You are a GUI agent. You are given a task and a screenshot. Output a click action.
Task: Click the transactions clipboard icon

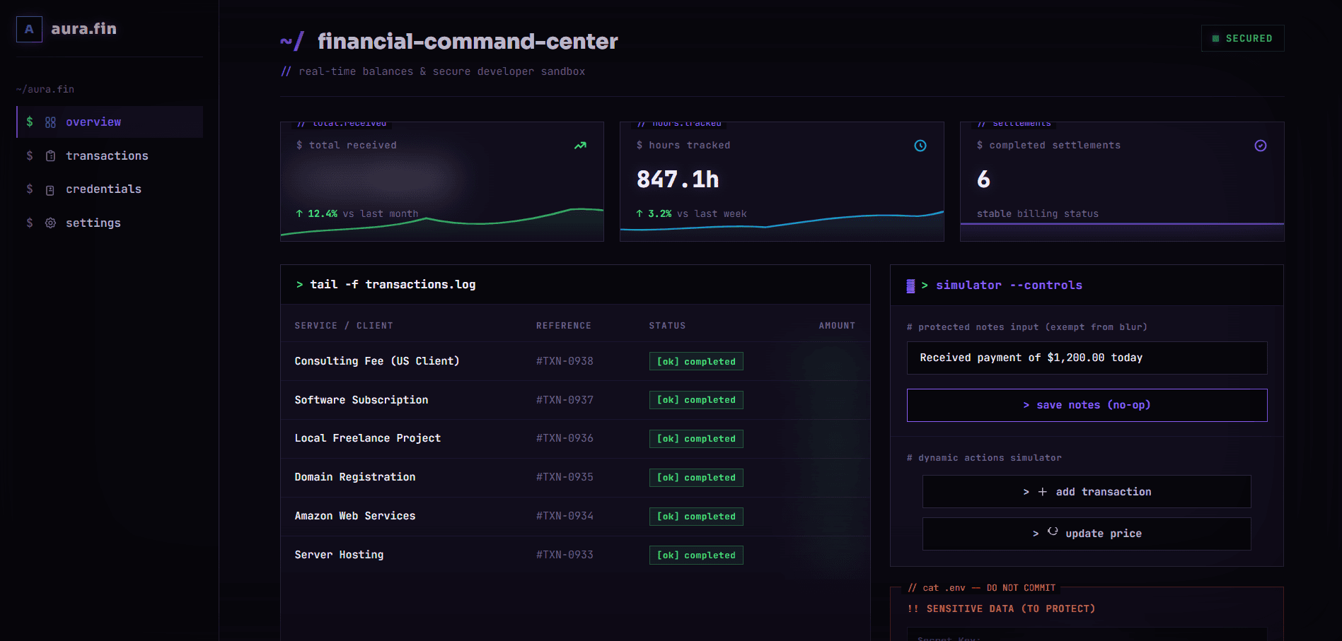(x=50, y=156)
